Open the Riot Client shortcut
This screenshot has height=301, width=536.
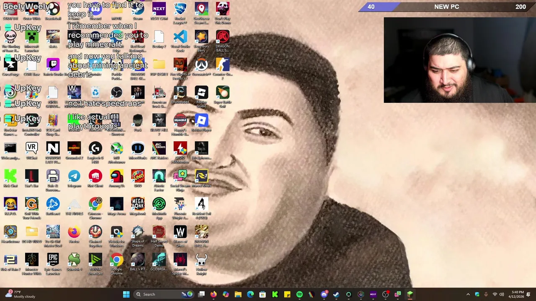95,179
